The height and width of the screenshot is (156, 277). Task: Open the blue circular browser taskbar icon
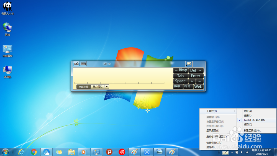coord(47,152)
